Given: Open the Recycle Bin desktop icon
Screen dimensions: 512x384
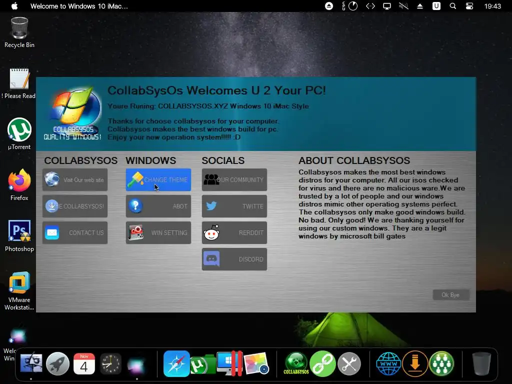Looking at the screenshot, I should tap(19, 32).
